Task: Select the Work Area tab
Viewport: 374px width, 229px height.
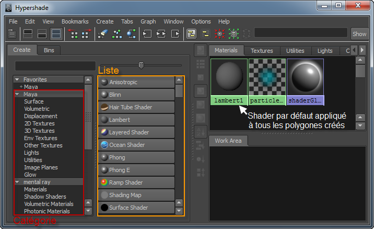Action: 228,141
